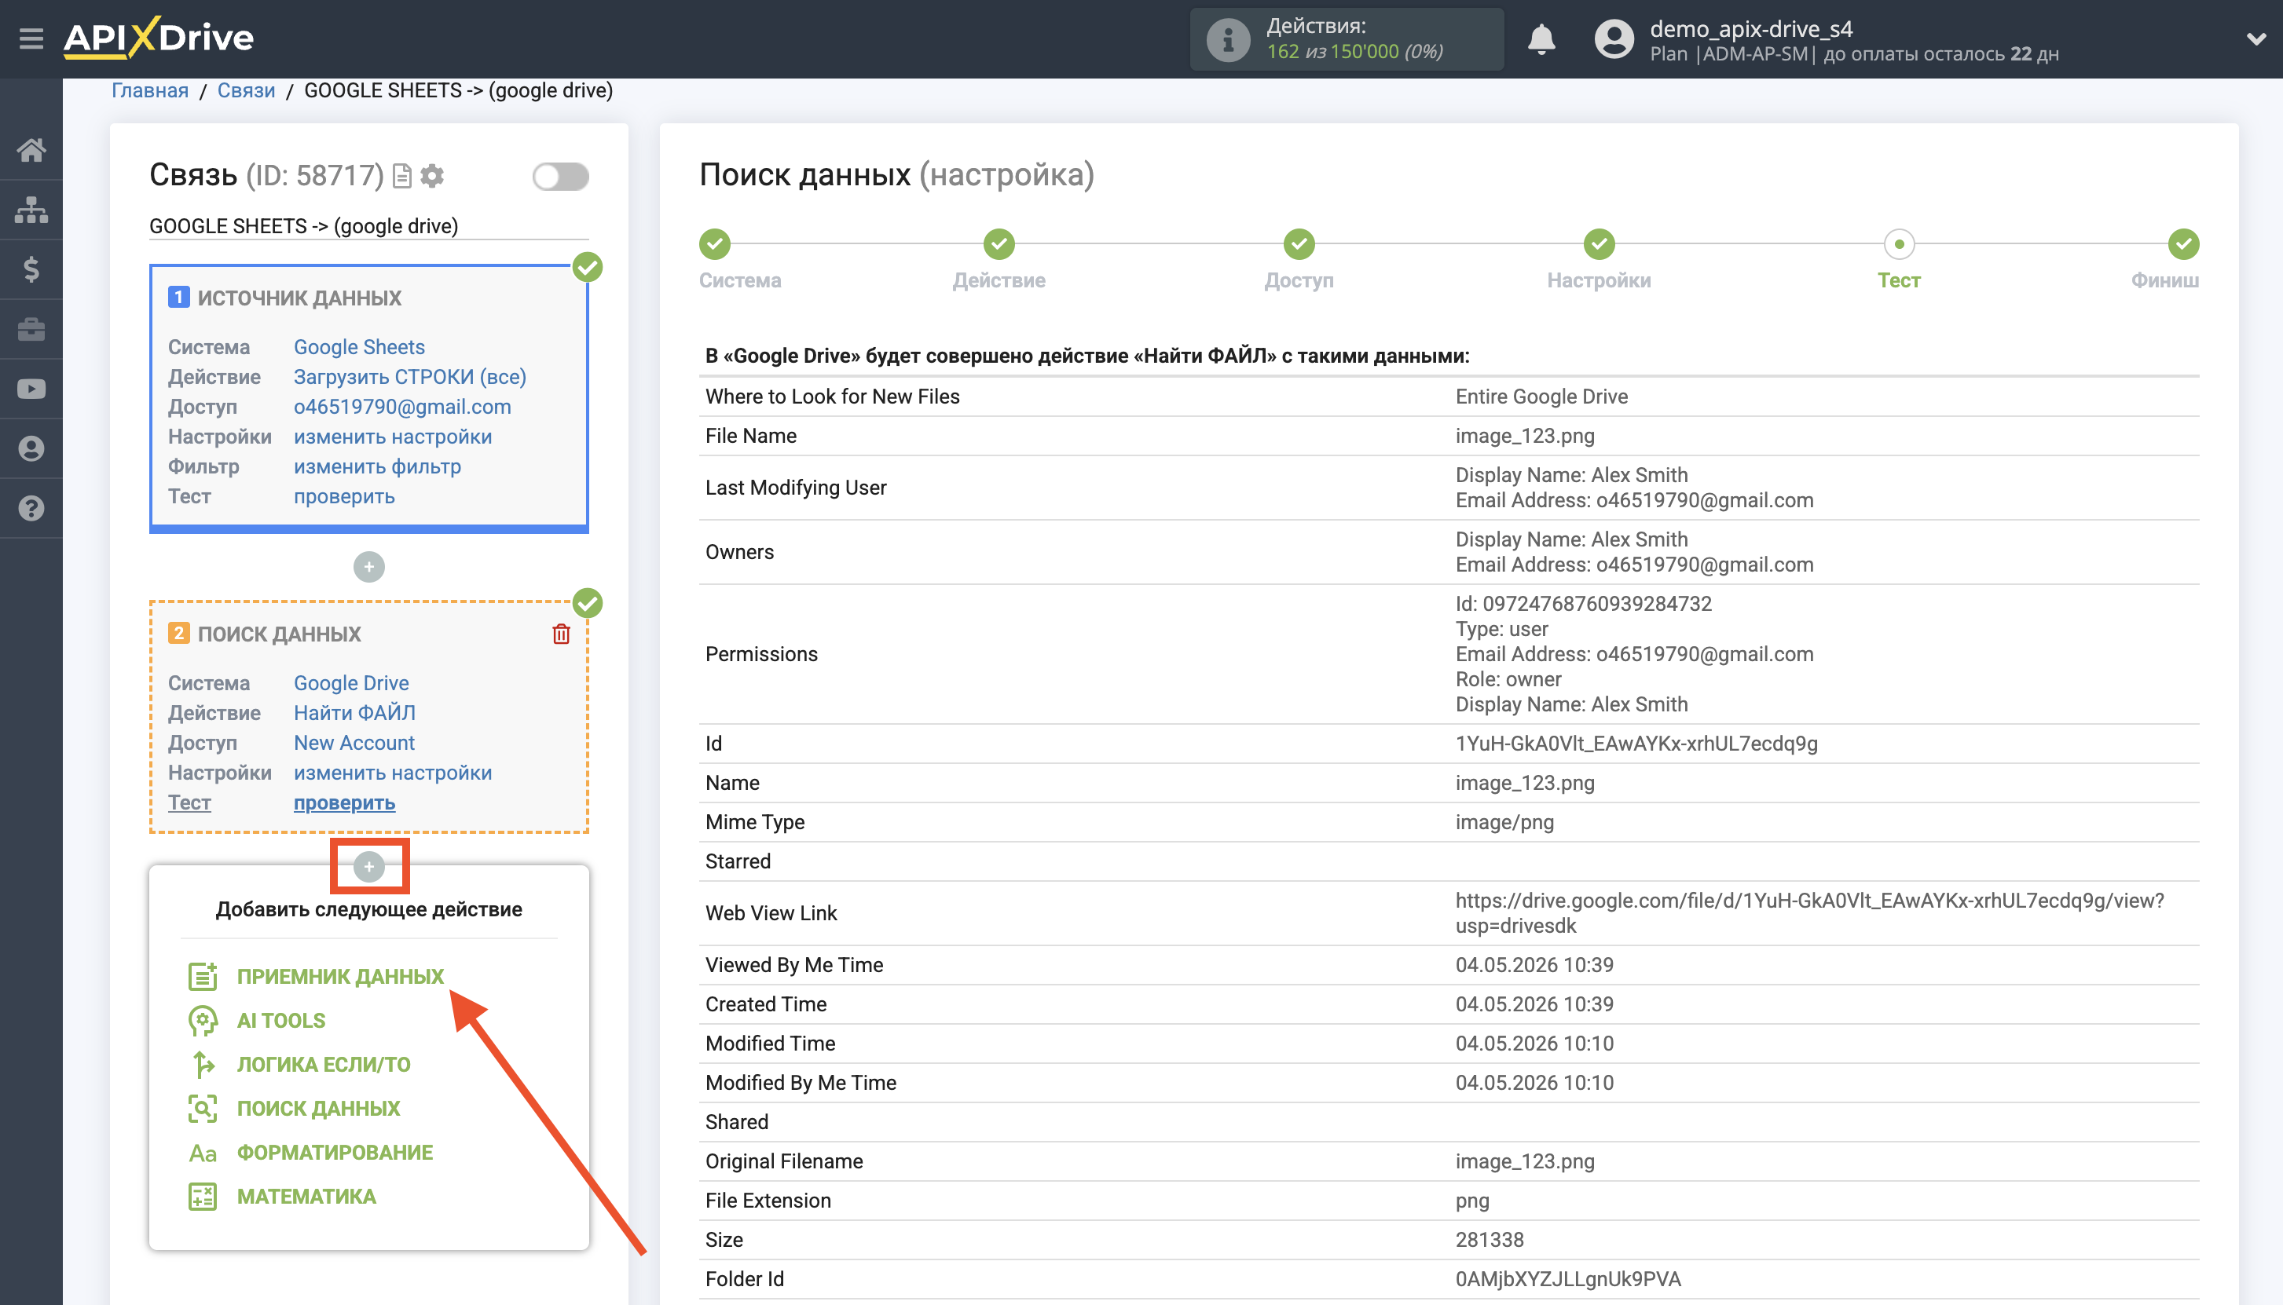Open the actions info icon
Viewport: 2283px width, 1305px height.
click(x=1228, y=39)
